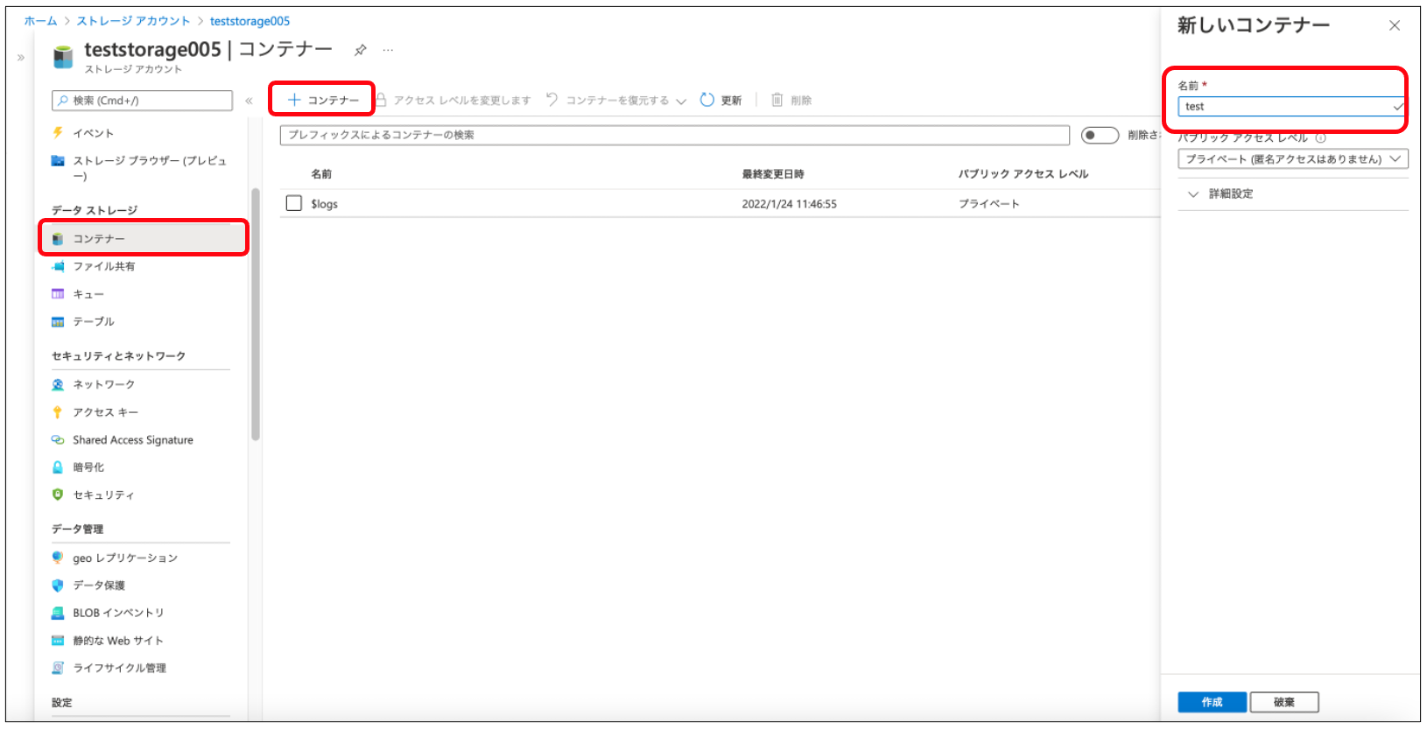Pin the teststorage005 page with pin icon
The height and width of the screenshot is (730, 1427).
coord(360,50)
